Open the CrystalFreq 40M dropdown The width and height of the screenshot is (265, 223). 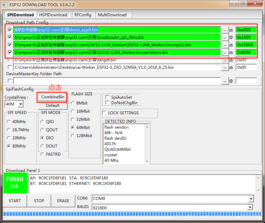click(21, 104)
